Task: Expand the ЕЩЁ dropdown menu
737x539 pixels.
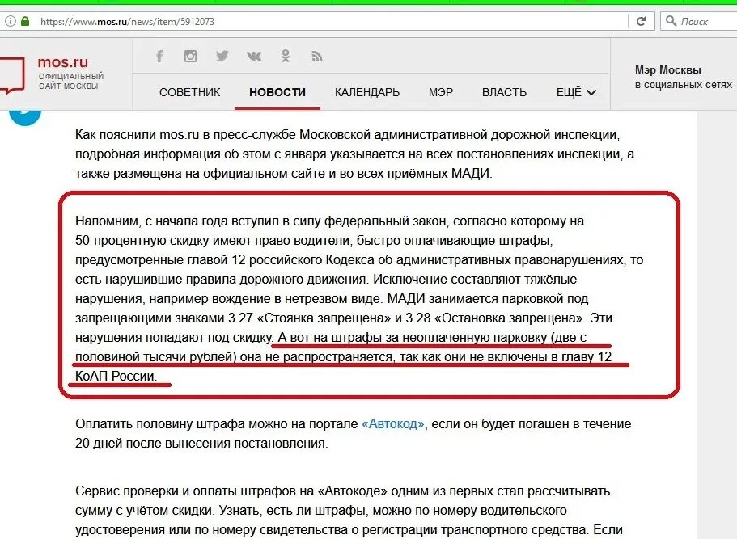Action: pos(576,92)
